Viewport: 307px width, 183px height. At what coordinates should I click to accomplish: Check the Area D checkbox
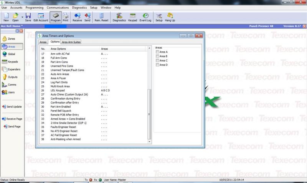(x=157, y=65)
